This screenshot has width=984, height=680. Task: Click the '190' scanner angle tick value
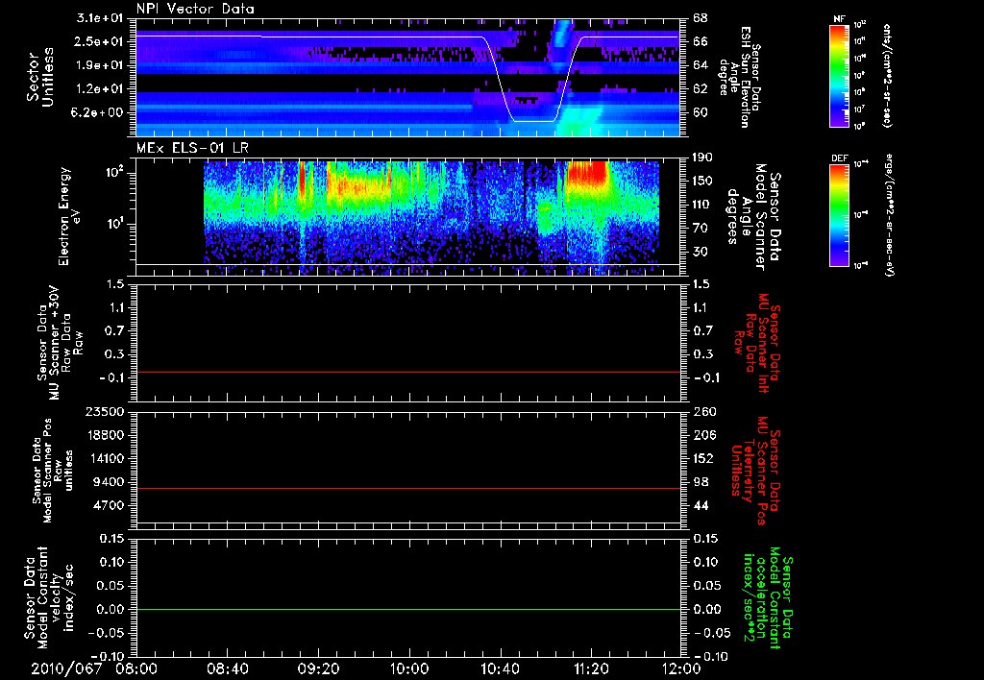[x=703, y=158]
